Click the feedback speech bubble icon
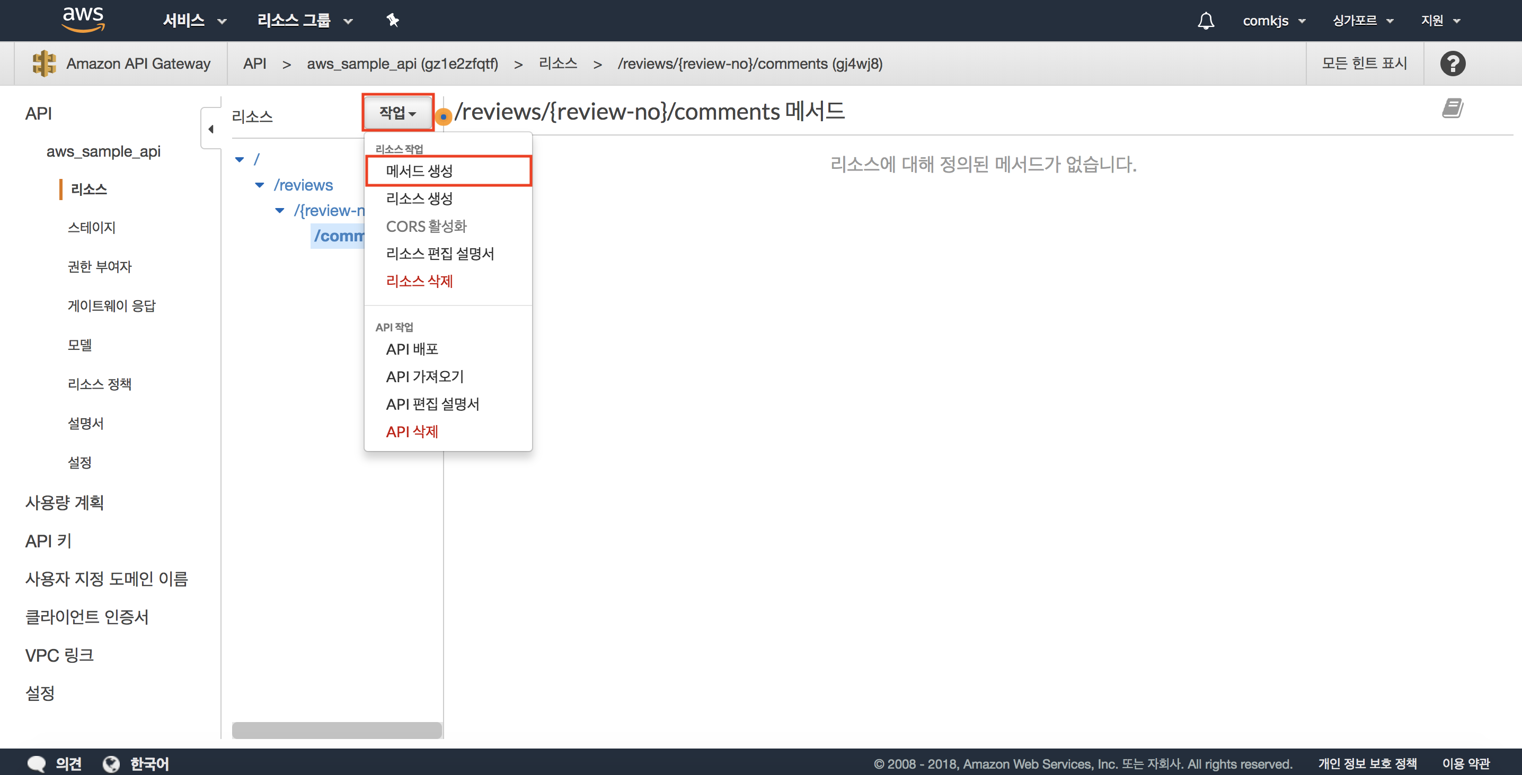The height and width of the screenshot is (775, 1522). (37, 763)
